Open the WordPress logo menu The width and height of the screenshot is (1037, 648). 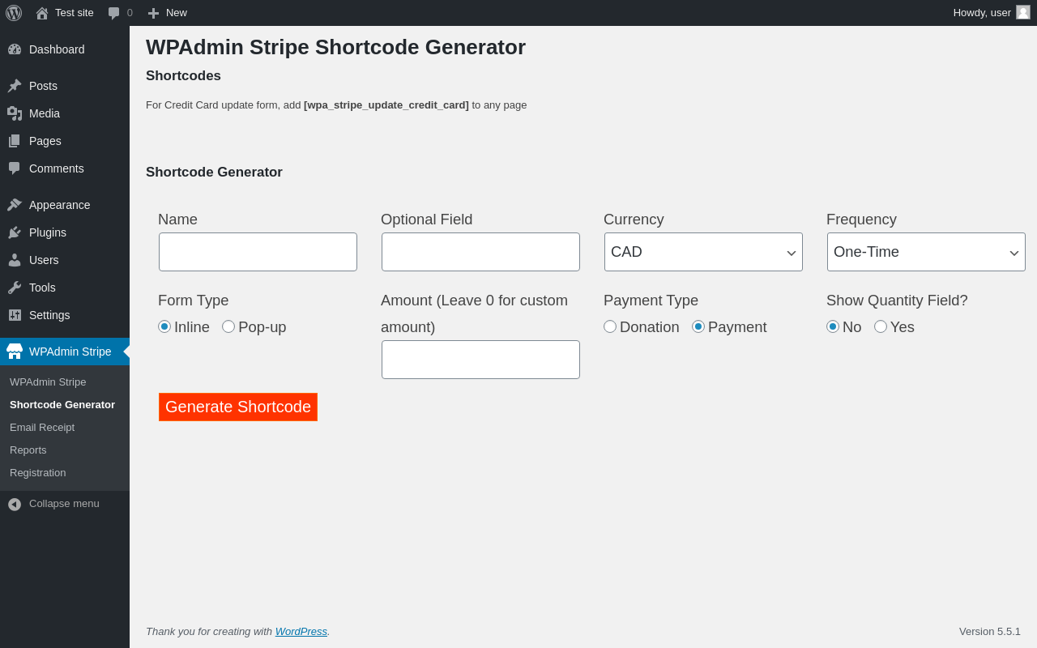(14, 13)
